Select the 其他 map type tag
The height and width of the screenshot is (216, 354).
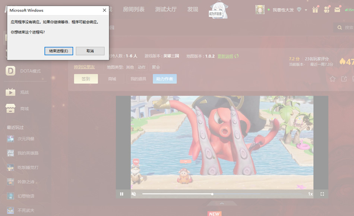(x=130, y=67)
